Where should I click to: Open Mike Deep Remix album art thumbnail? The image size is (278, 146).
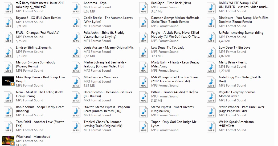tap(8, 81)
